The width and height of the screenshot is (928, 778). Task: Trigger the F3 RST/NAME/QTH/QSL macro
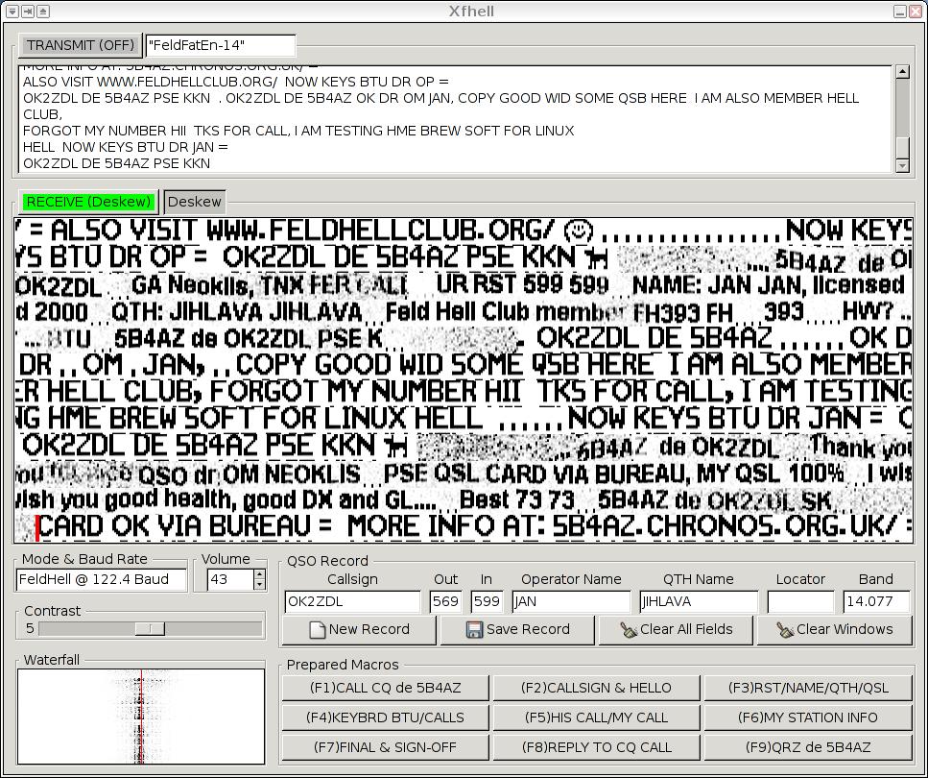coord(807,688)
